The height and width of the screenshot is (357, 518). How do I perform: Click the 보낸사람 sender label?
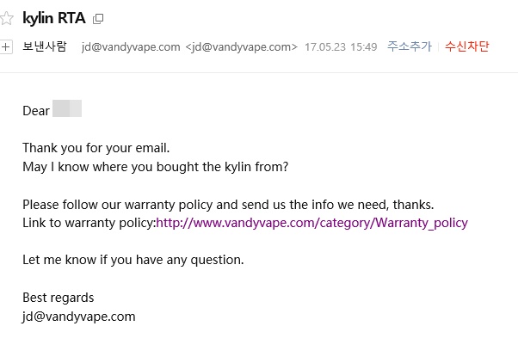tap(45, 46)
